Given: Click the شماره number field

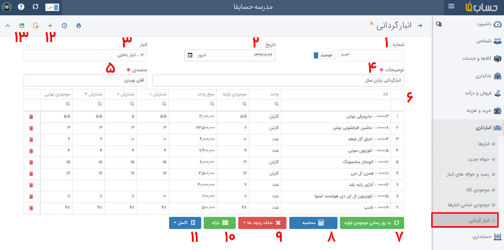Looking at the screenshot, I should 371,55.
